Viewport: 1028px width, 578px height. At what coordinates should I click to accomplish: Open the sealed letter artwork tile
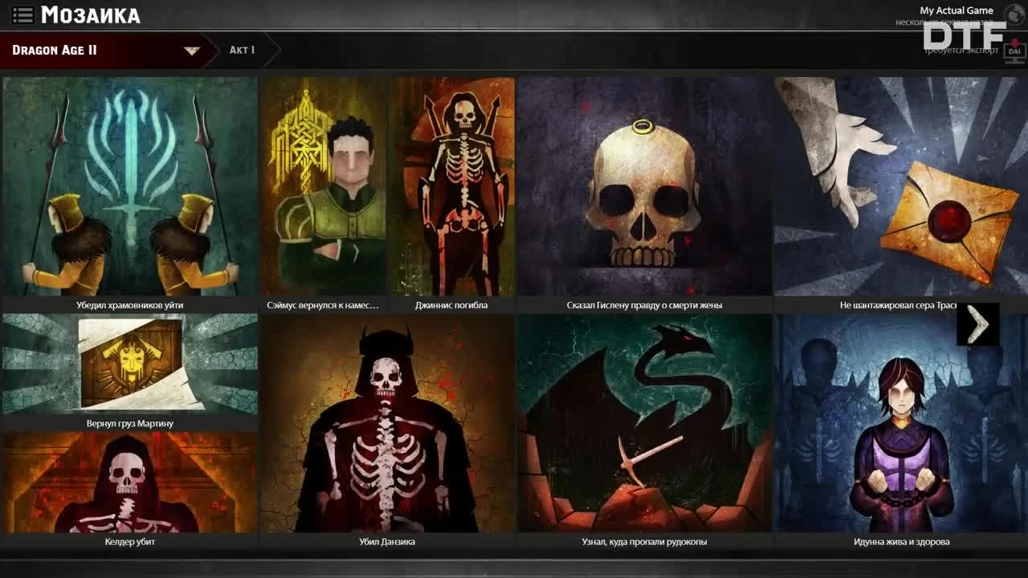[901, 186]
